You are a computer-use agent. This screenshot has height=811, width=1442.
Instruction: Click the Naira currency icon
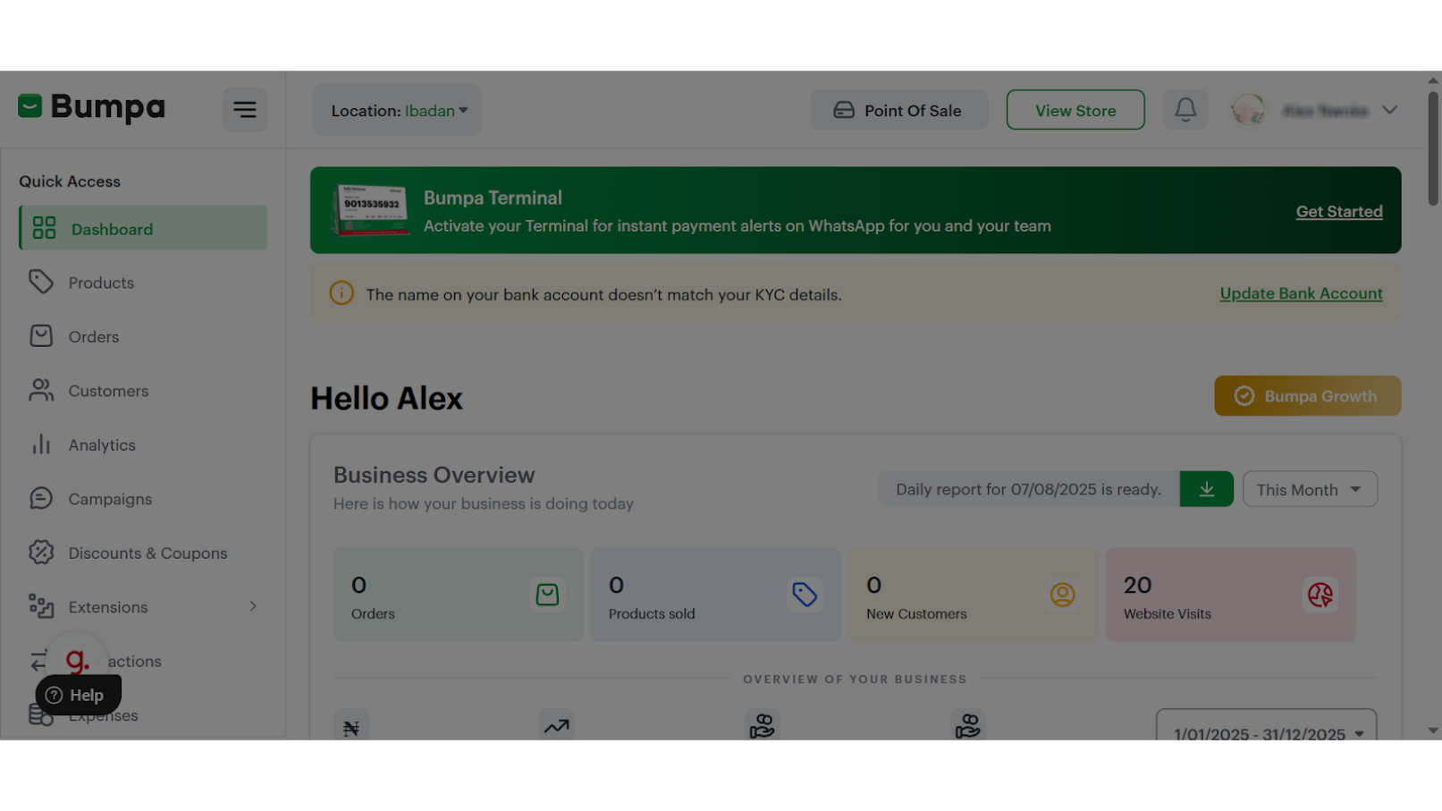(x=351, y=726)
